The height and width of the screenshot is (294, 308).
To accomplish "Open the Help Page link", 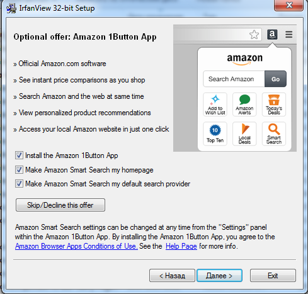I will 181,246.
